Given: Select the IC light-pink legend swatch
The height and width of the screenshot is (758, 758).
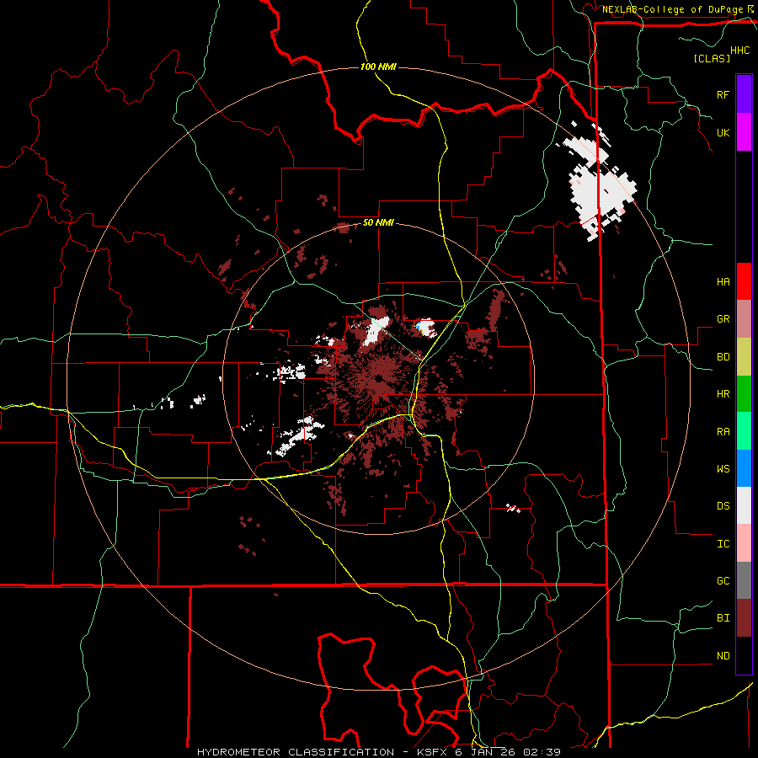Looking at the screenshot, I should [x=744, y=543].
